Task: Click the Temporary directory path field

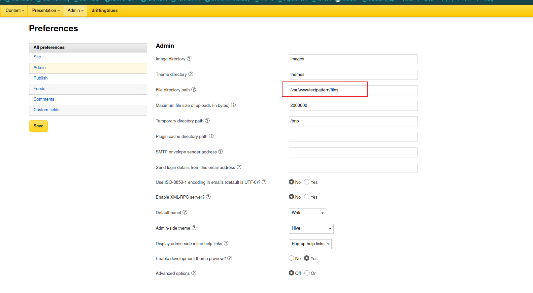Action: click(x=353, y=121)
